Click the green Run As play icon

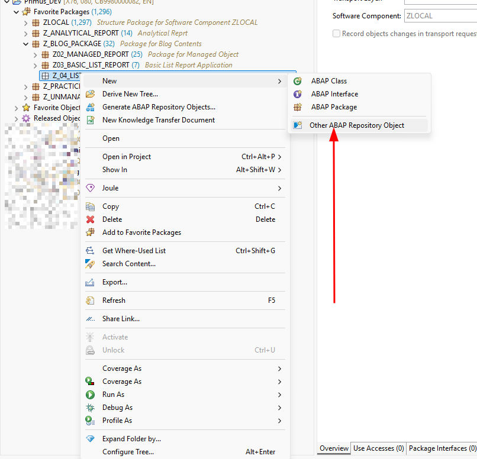pyautogui.click(x=91, y=395)
